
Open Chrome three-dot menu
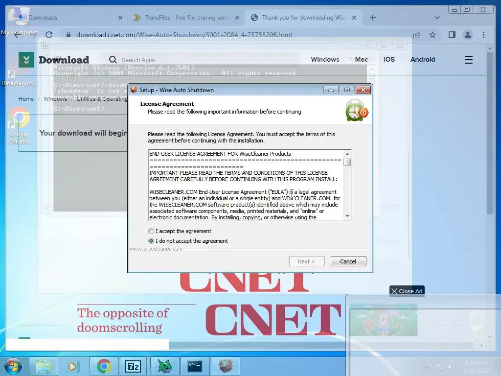[x=483, y=35]
